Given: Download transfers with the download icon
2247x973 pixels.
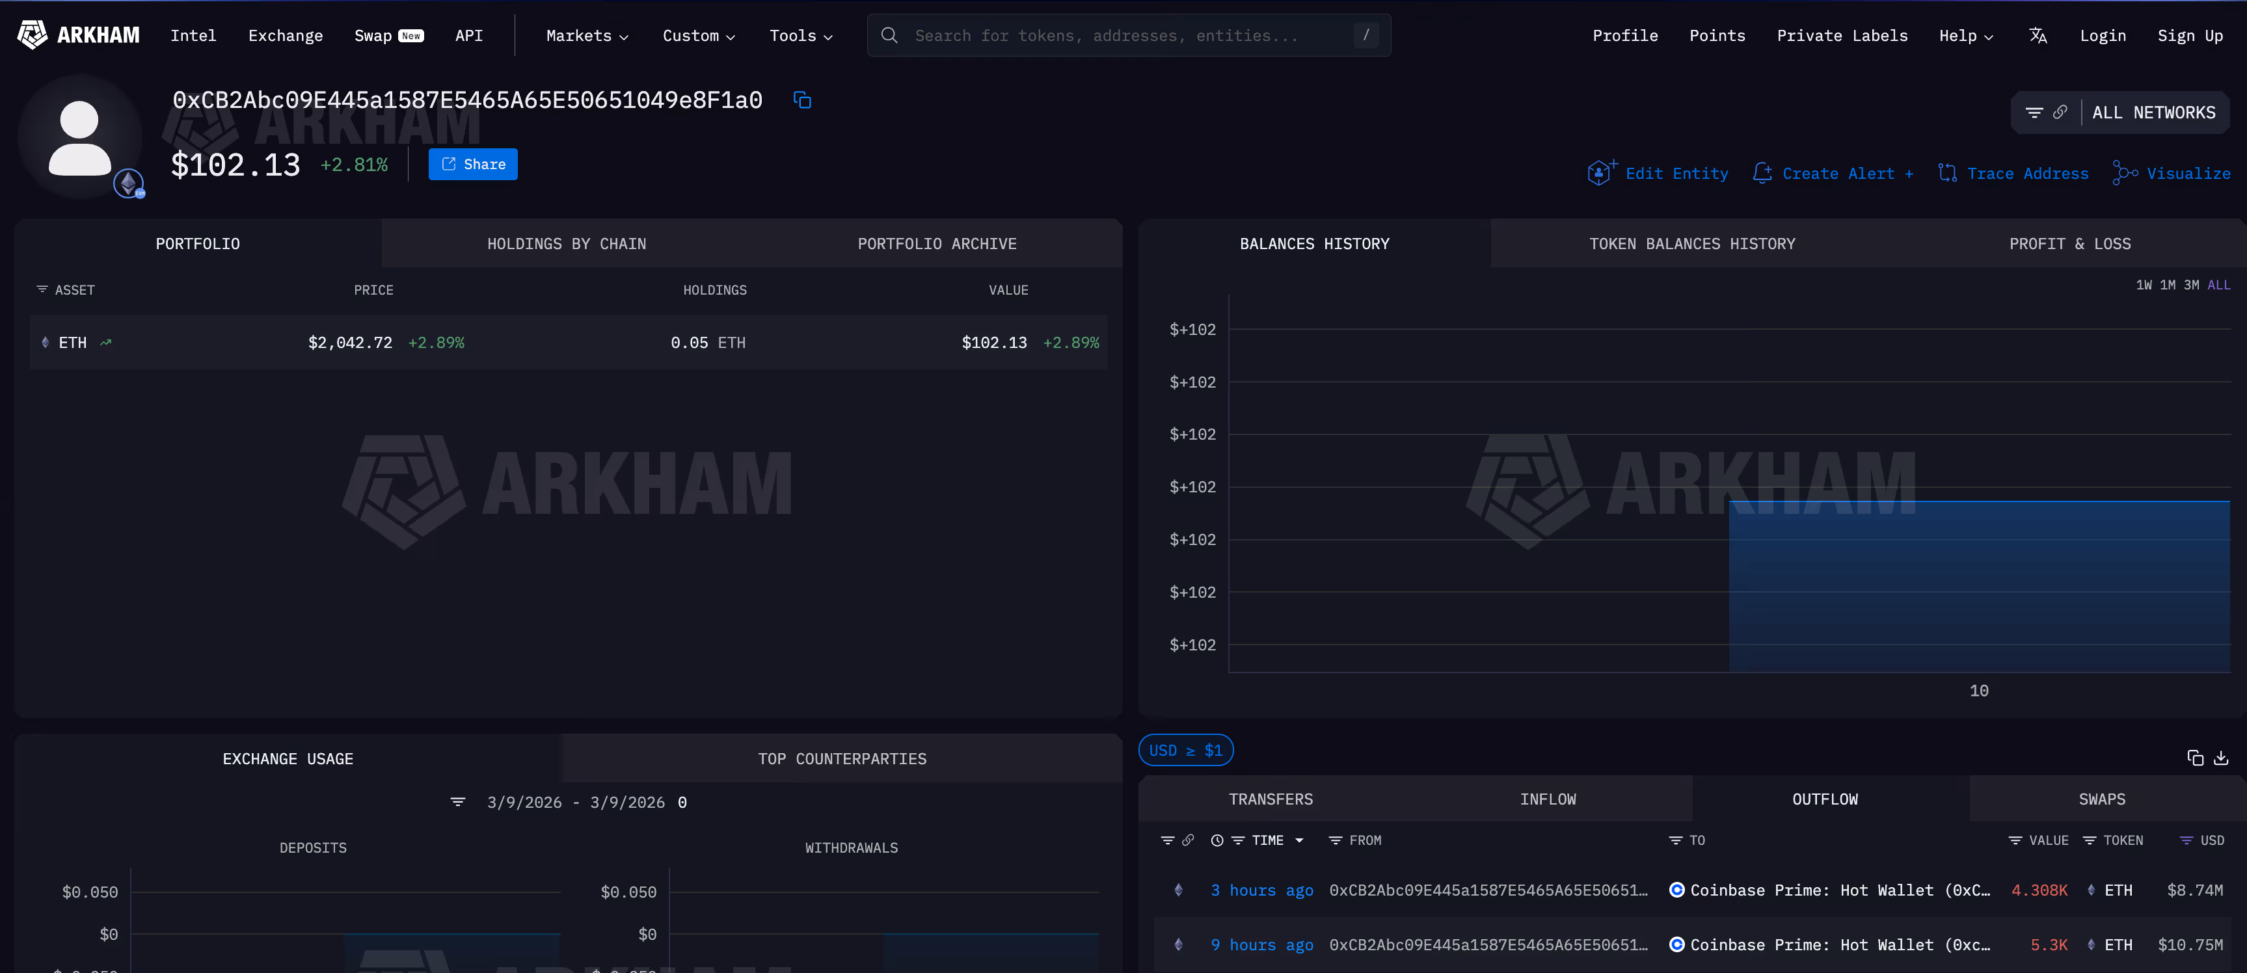Looking at the screenshot, I should [2221, 758].
